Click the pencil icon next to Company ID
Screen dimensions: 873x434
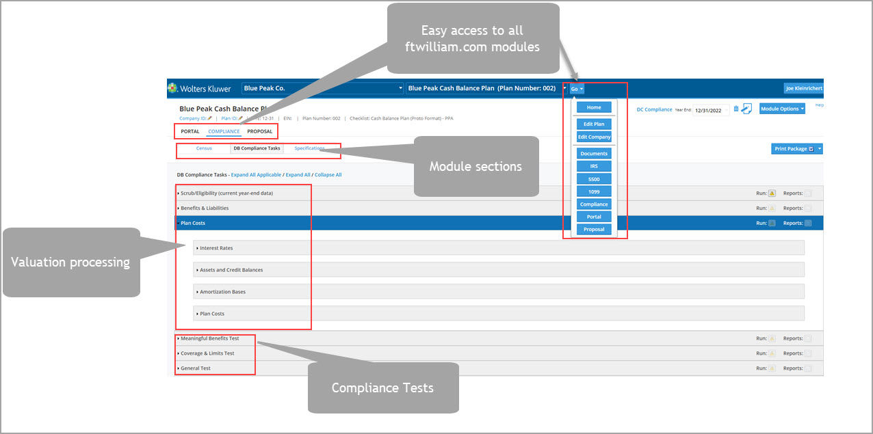[210, 118]
